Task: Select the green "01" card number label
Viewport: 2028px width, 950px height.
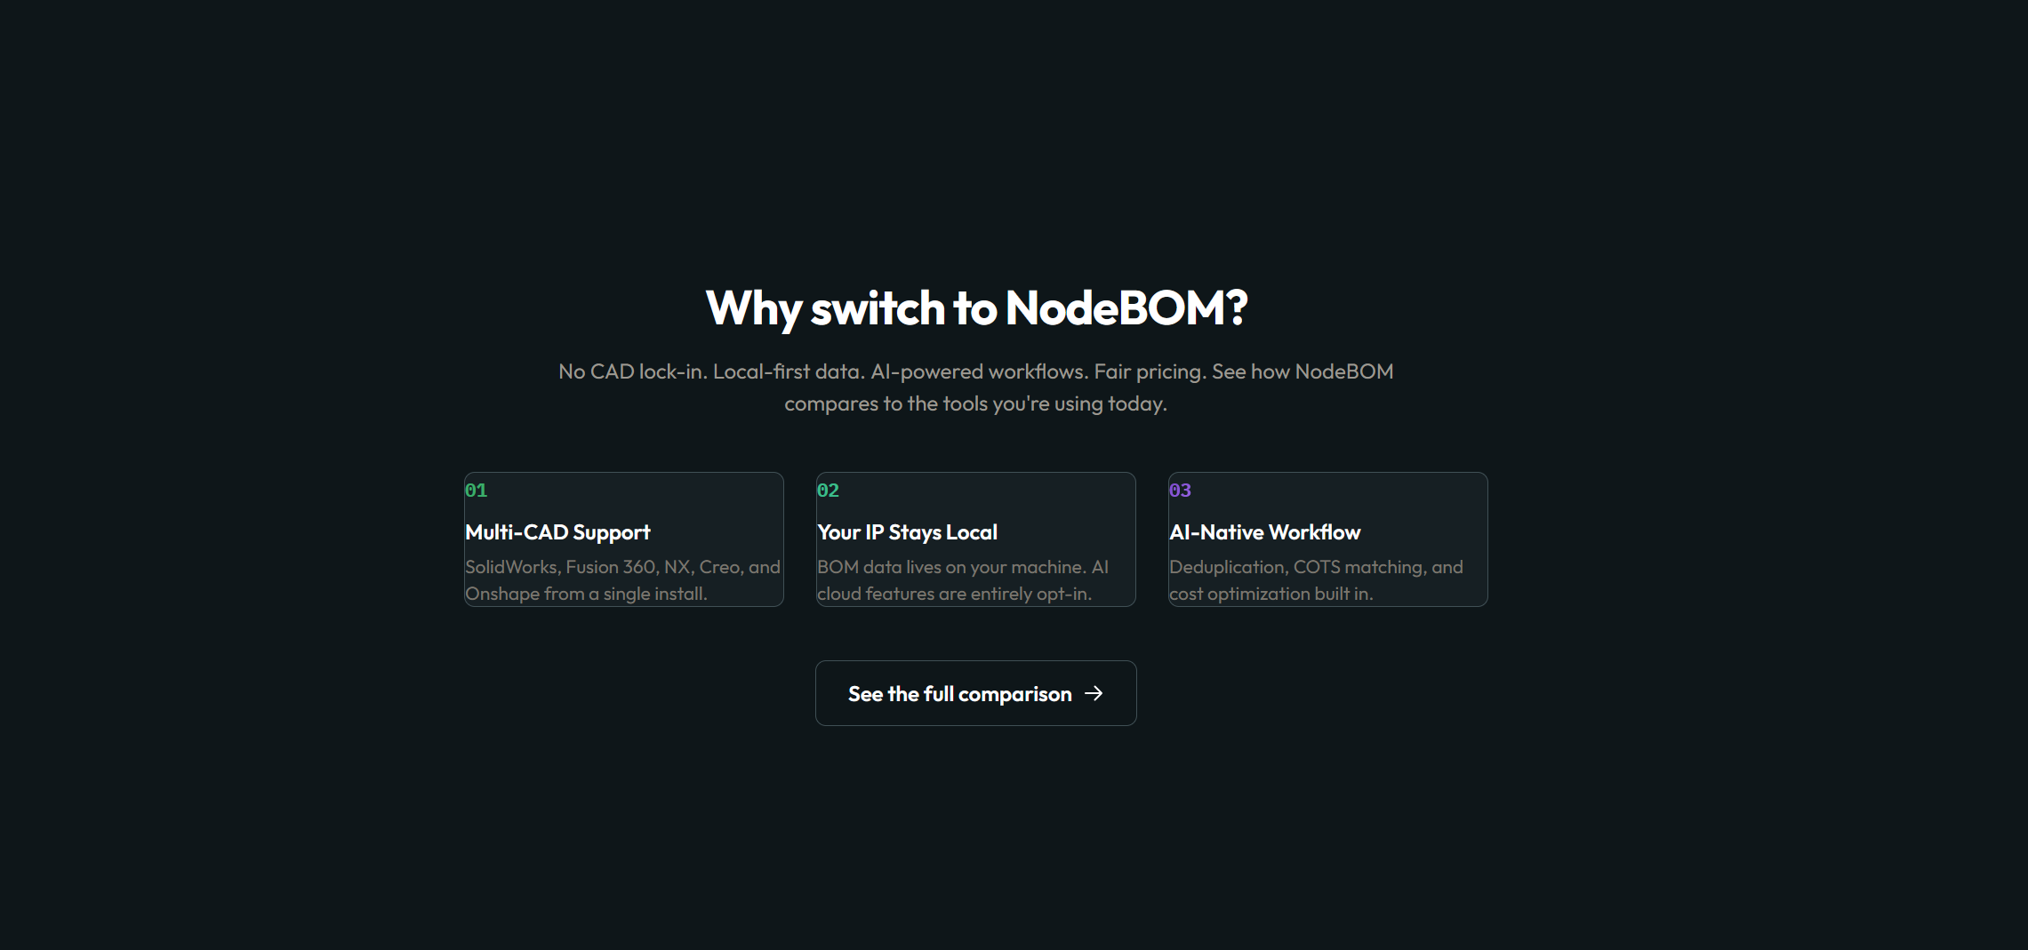Action: pos(476,490)
